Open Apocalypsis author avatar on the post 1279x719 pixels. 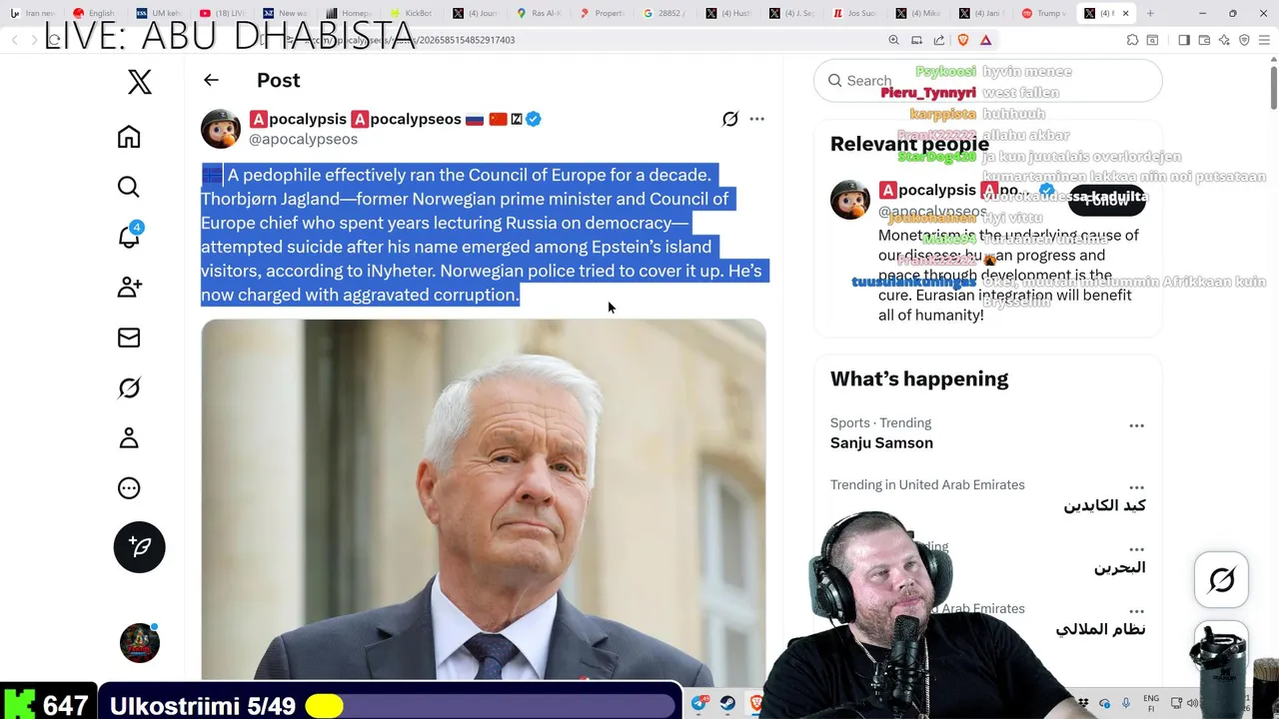click(221, 129)
